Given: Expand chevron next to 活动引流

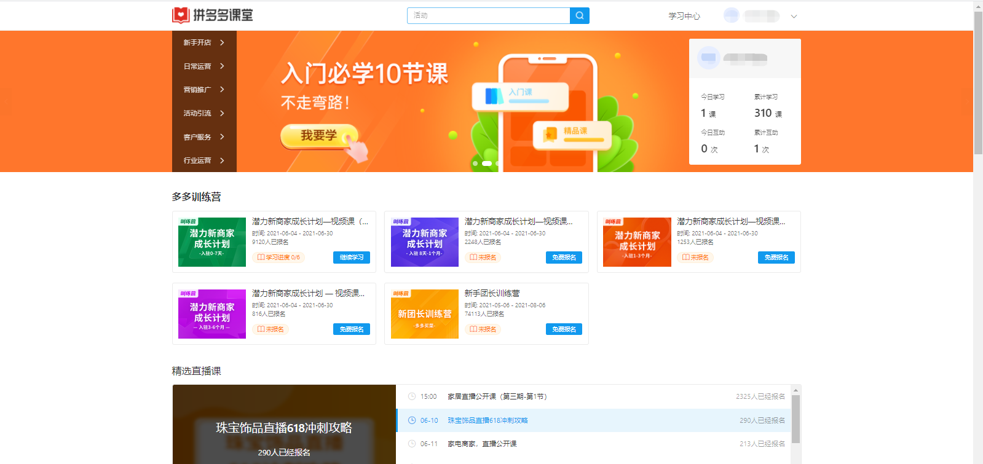Looking at the screenshot, I should click(x=222, y=113).
